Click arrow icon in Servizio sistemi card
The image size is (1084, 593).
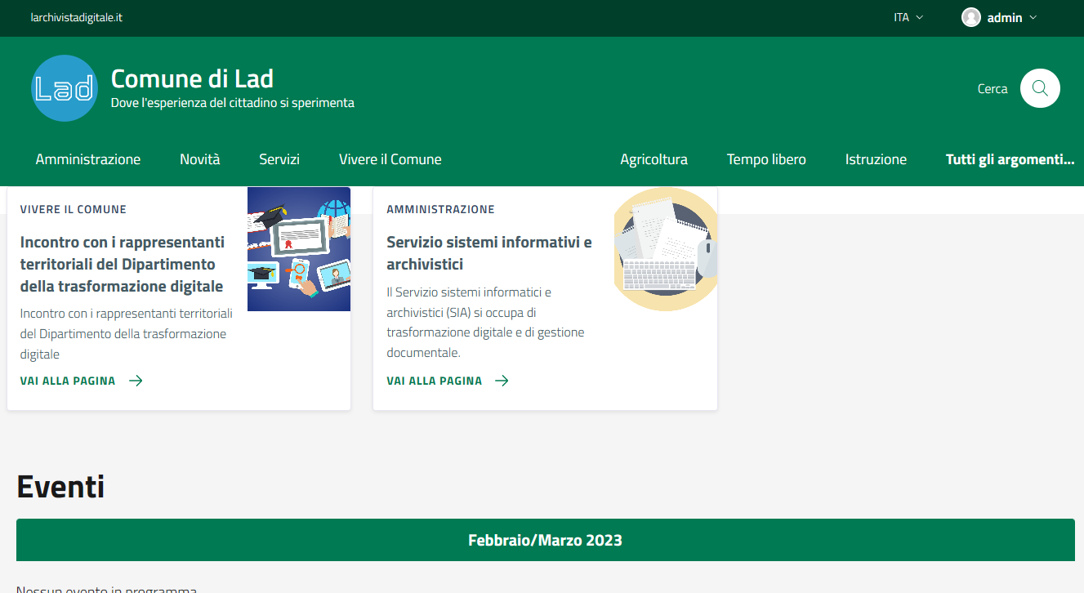pyautogui.click(x=502, y=381)
